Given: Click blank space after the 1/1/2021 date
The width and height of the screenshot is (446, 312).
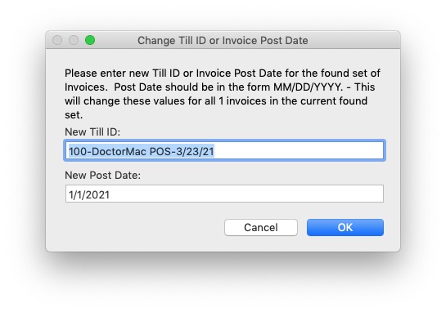Looking at the screenshot, I should pyautogui.click(x=246, y=194).
